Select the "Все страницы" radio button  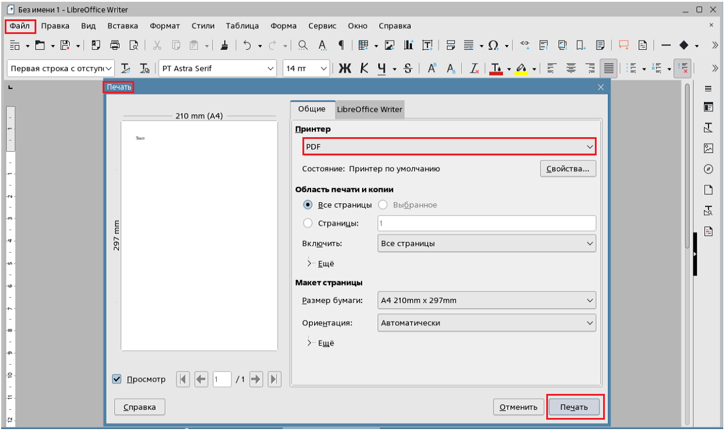click(x=308, y=205)
